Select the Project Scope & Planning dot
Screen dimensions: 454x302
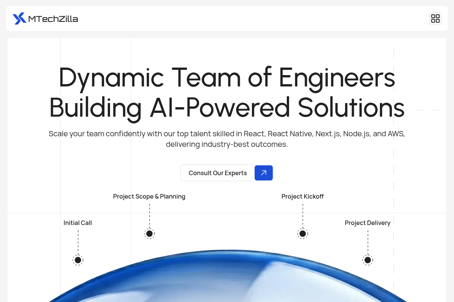(149, 234)
